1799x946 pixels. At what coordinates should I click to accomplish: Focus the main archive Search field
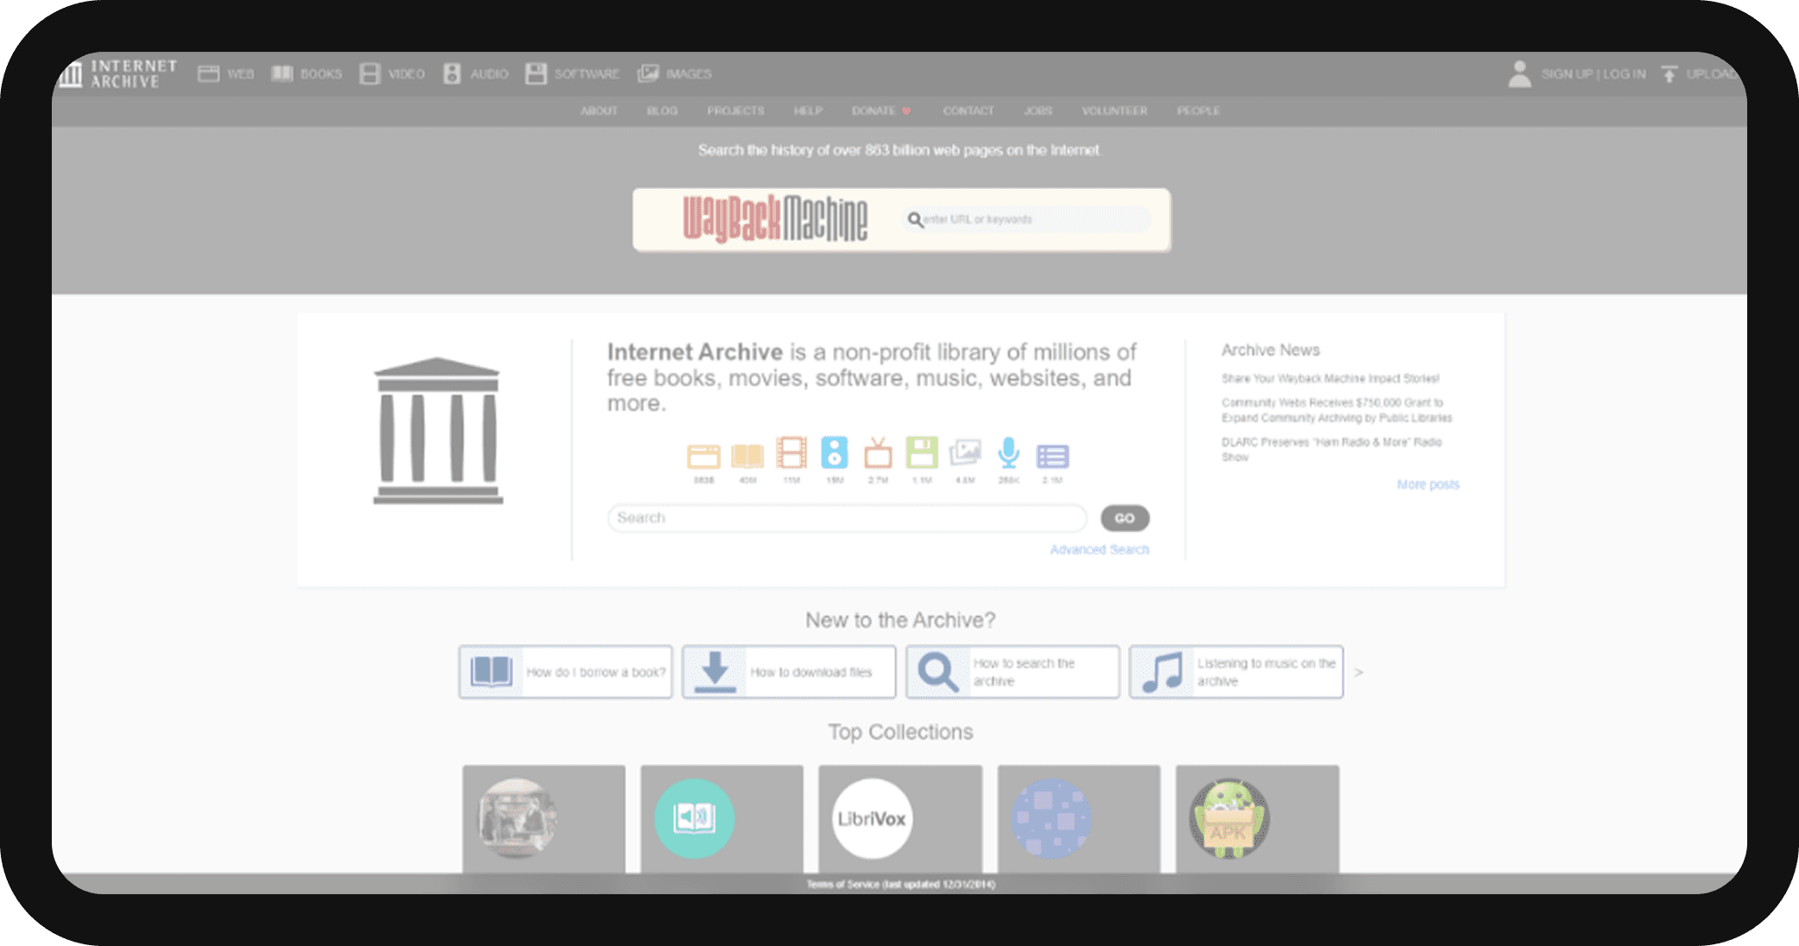[847, 518]
